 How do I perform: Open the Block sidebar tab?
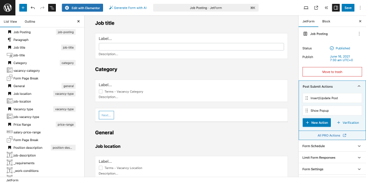(x=326, y=21)
